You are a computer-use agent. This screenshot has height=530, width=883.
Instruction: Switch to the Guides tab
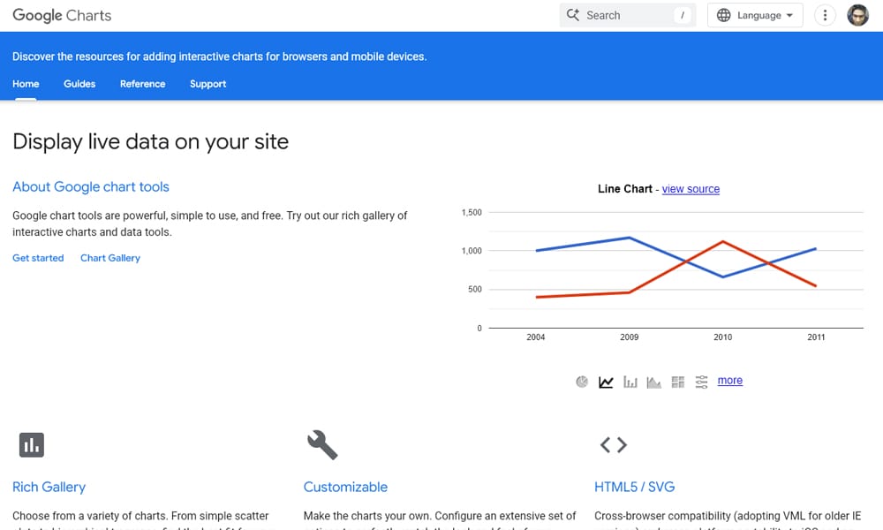point(79,84)
